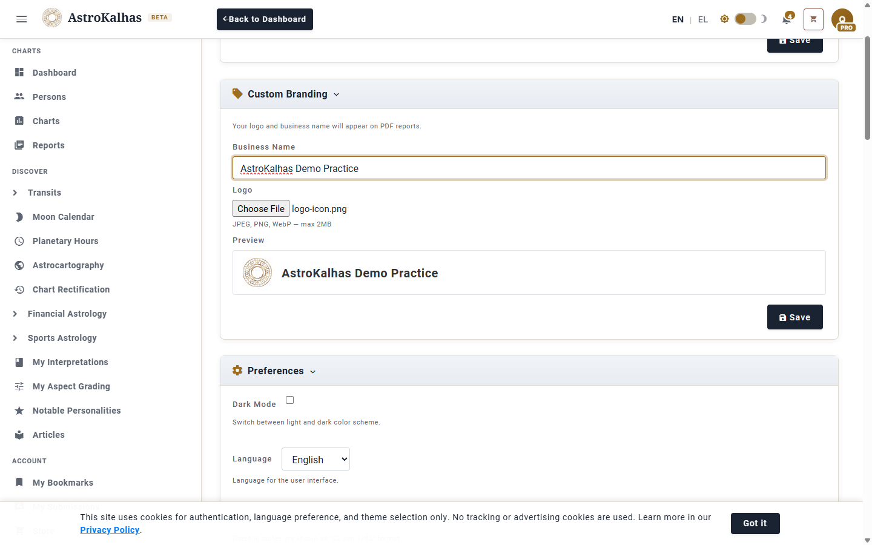Click the PRO user avatar
Screen dimensions: 872x545
tap(842, 19)
